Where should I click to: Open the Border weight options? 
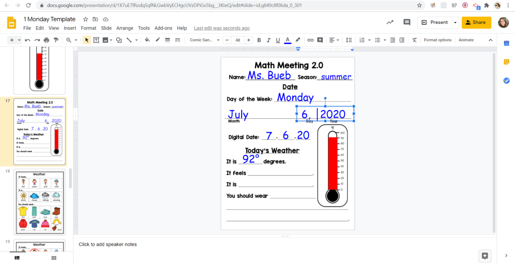167,40
